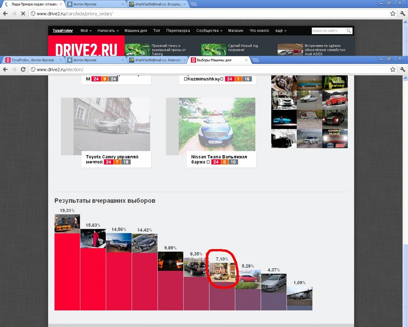Click the Toyota Camry photo
Image resolution: width=408 pixels, height=327 pixels.
click(112, 124)
